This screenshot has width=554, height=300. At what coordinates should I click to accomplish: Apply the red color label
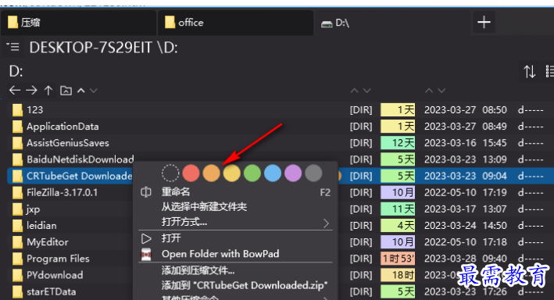coord(191,173)
